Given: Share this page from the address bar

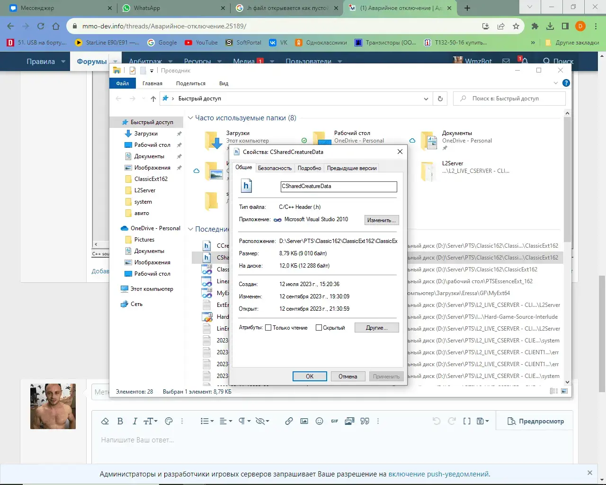Looking at the screenshot, I should [x=501, y=27].
